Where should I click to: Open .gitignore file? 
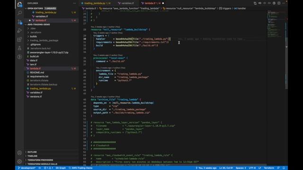point(35,44)
